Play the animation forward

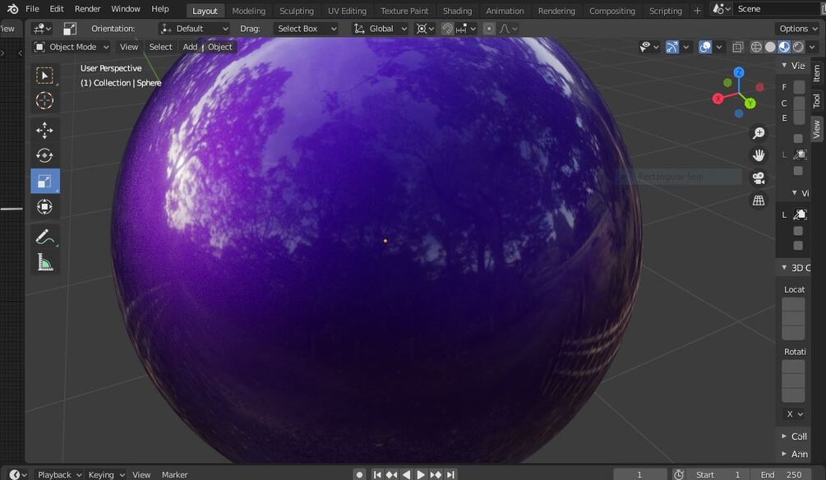point(421,475)
